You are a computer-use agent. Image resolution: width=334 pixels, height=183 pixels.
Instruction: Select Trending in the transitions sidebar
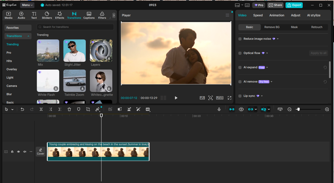pos(12,44)
